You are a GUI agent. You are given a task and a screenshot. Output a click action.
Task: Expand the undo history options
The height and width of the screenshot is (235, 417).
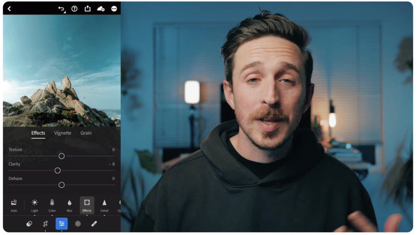click(64, 11)
